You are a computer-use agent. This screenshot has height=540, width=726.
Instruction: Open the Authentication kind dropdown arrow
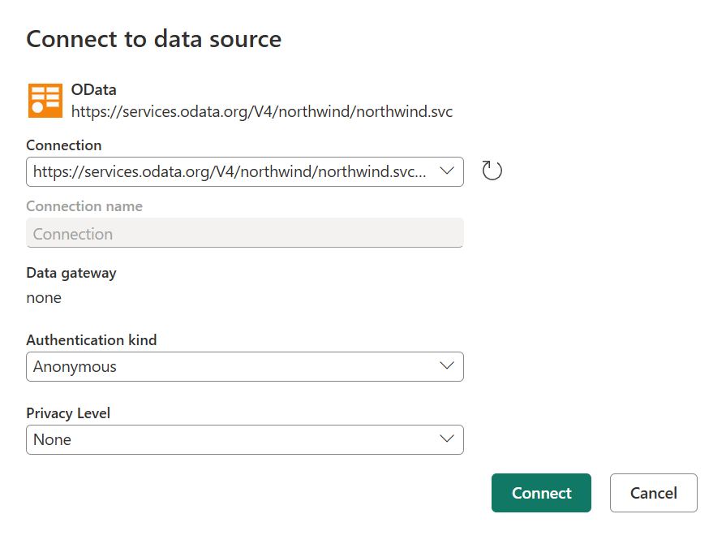pyautogui.click(x=446, y=366)
